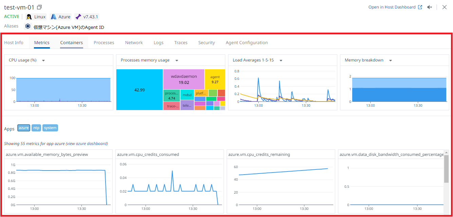View the Logs tab
The height and width of the screenshot is (217, 453).
[158, 42]
